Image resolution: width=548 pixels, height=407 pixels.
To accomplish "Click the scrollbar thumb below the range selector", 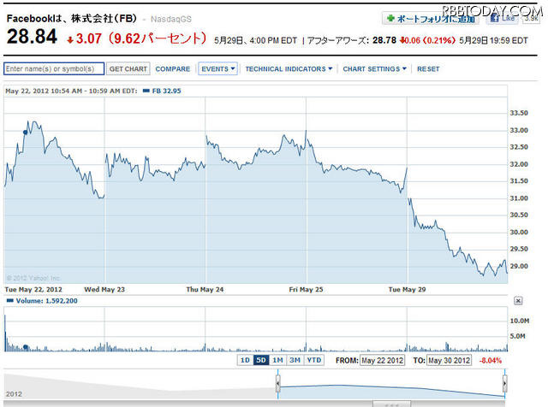I will tap(391, 404).
